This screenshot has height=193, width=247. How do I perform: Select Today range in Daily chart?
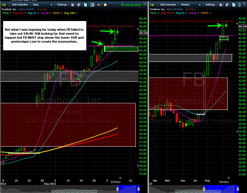coord(93,191)
